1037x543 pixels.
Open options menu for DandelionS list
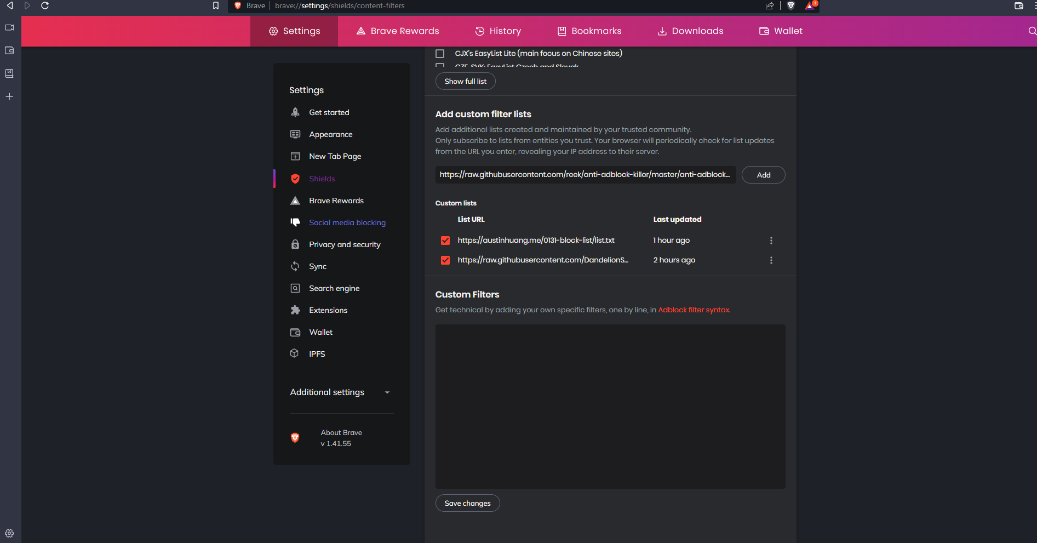tap(771, 260)
